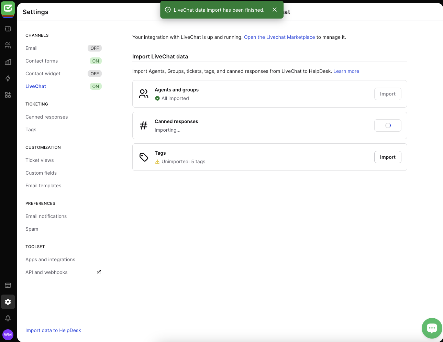Click the TICKETING section header
The width and height of the screenshot is (443, 342).
[37, 104]
